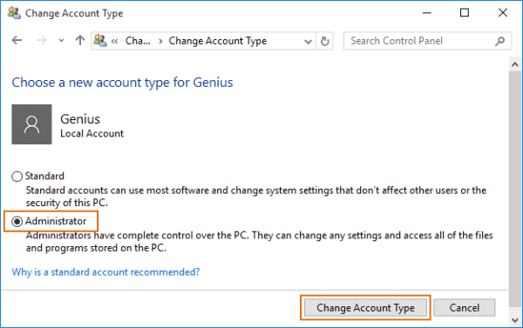Click the 'Cha...' breadcrumb item

(138, 41)
